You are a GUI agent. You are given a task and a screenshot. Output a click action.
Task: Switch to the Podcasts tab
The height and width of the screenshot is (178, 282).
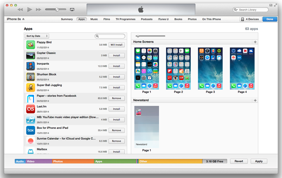(x=147, y=19)
